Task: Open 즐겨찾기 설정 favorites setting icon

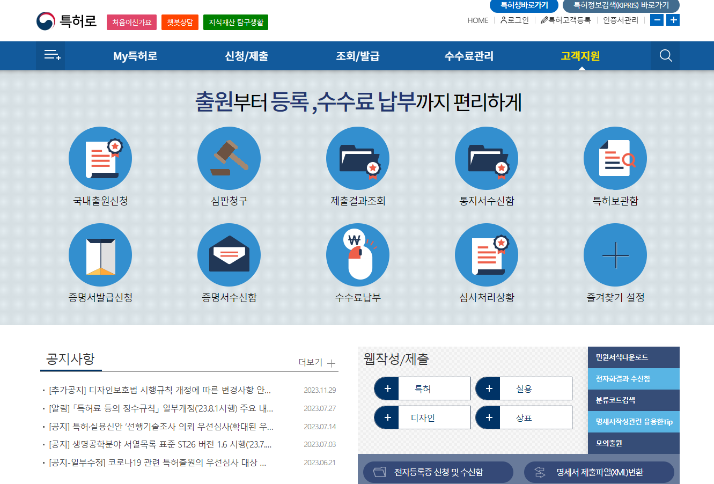Action: pos(615,254)
